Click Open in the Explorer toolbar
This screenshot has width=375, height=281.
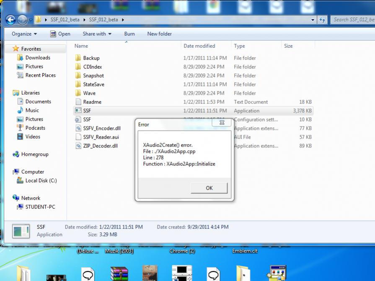click(60, 34)
